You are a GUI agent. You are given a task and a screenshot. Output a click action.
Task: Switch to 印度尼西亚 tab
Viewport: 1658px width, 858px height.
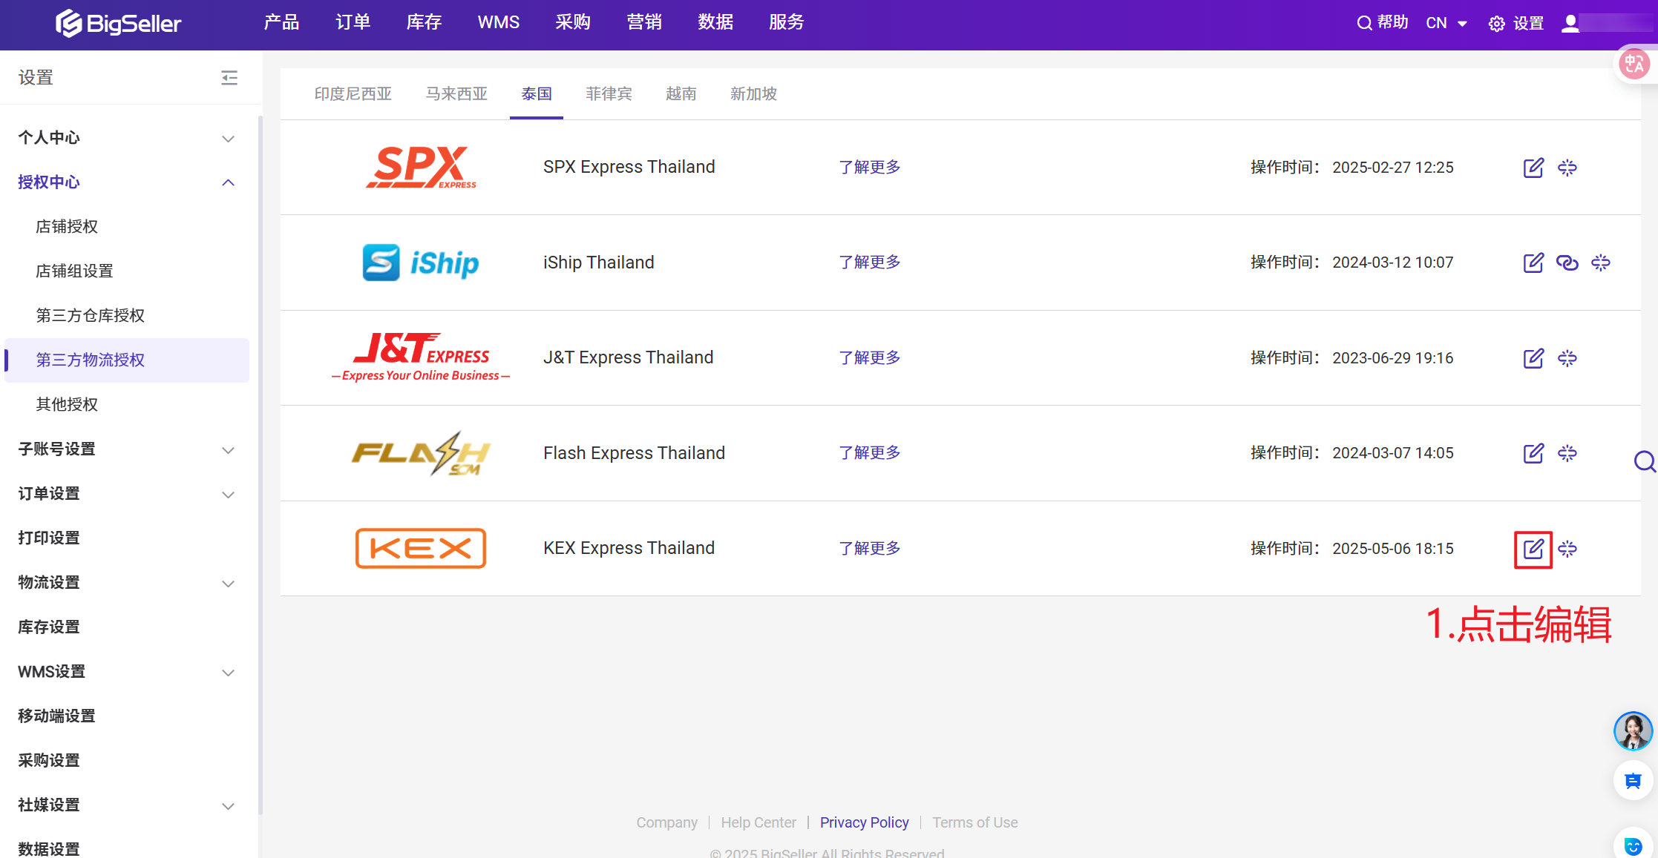pos(353,94)
